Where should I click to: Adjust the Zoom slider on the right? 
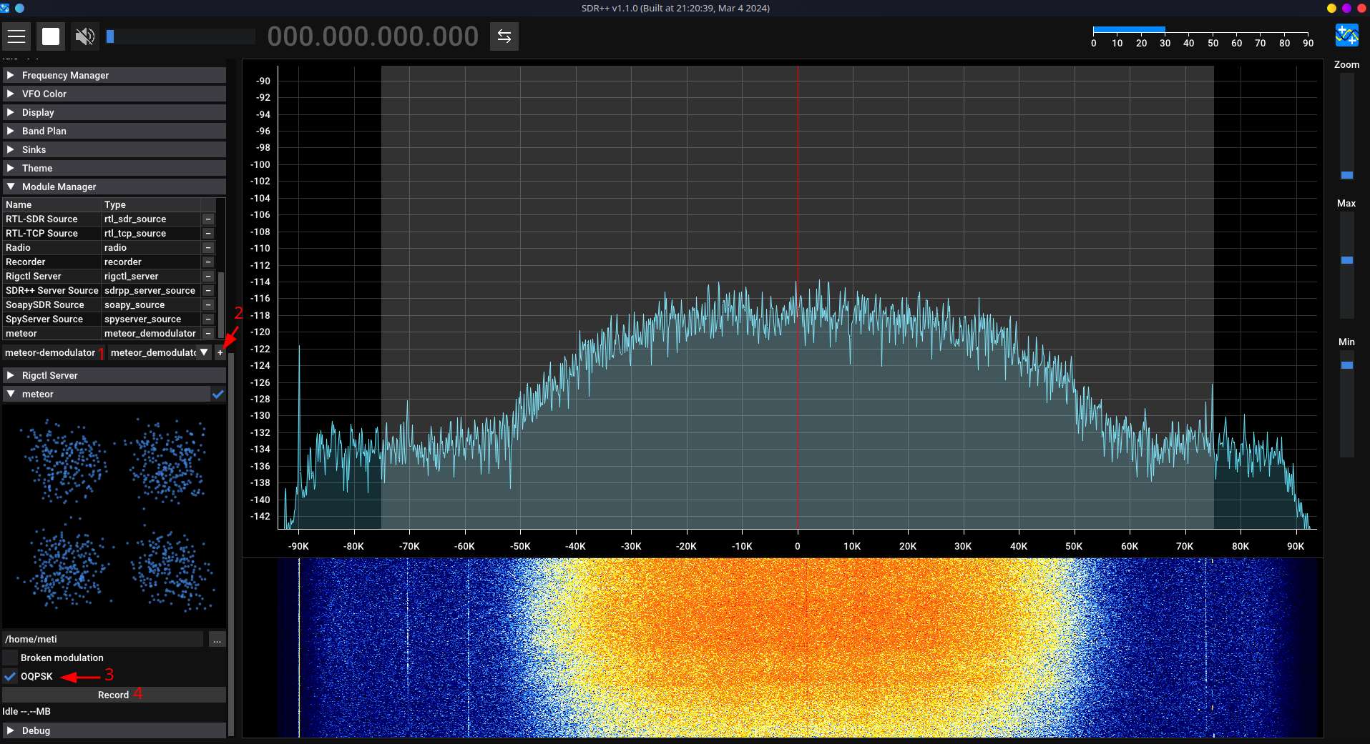point(1348,175)
